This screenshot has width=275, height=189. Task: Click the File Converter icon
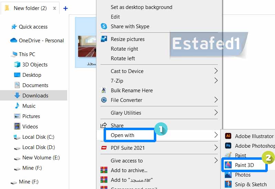104,100
